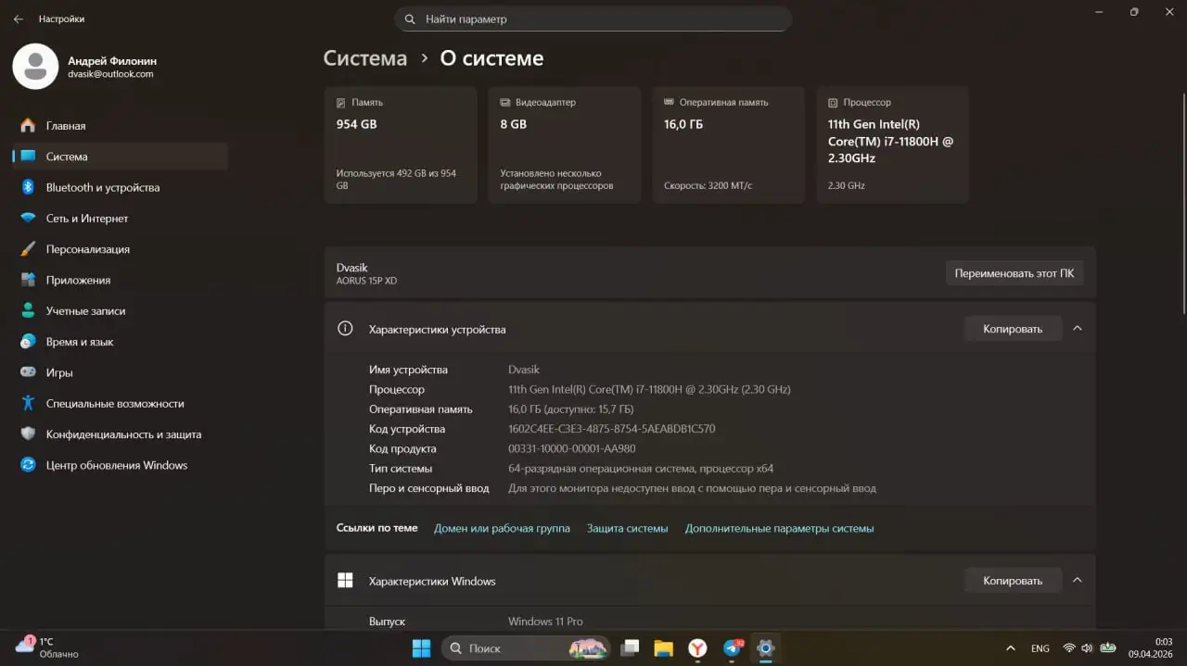Image resolution: width=1187 pixels, height=666 pixels.
Task: Launch Yandex Browser from taskbar
Action: pos(697,648)
